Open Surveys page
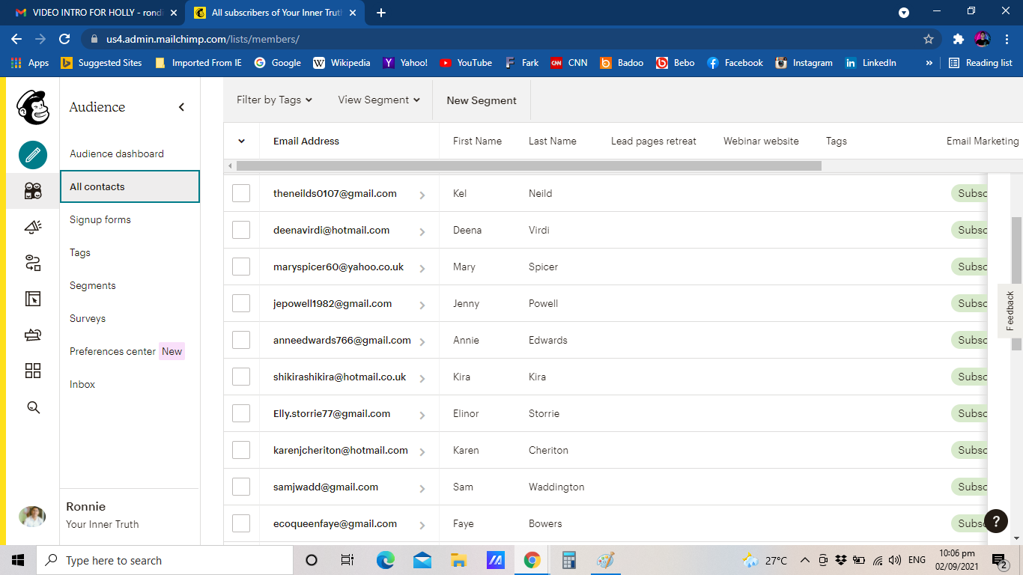This screenshot has height=575, width=1023. point(88,318)
